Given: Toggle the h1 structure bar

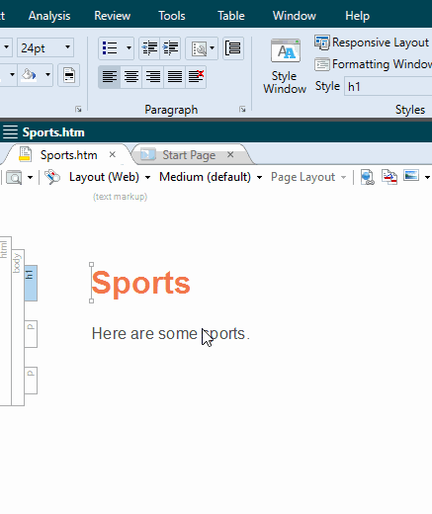Looking at the screenshot, I should [31, 283].
